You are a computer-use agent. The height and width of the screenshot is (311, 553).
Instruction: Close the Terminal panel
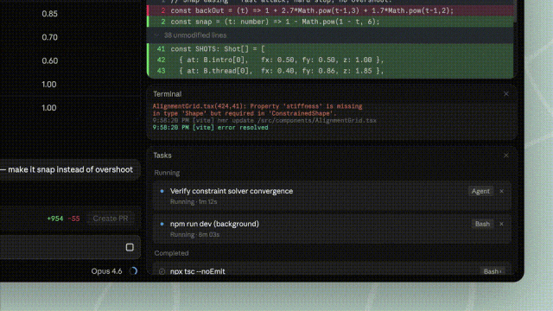pyautogui.click(x=506, y=94)
